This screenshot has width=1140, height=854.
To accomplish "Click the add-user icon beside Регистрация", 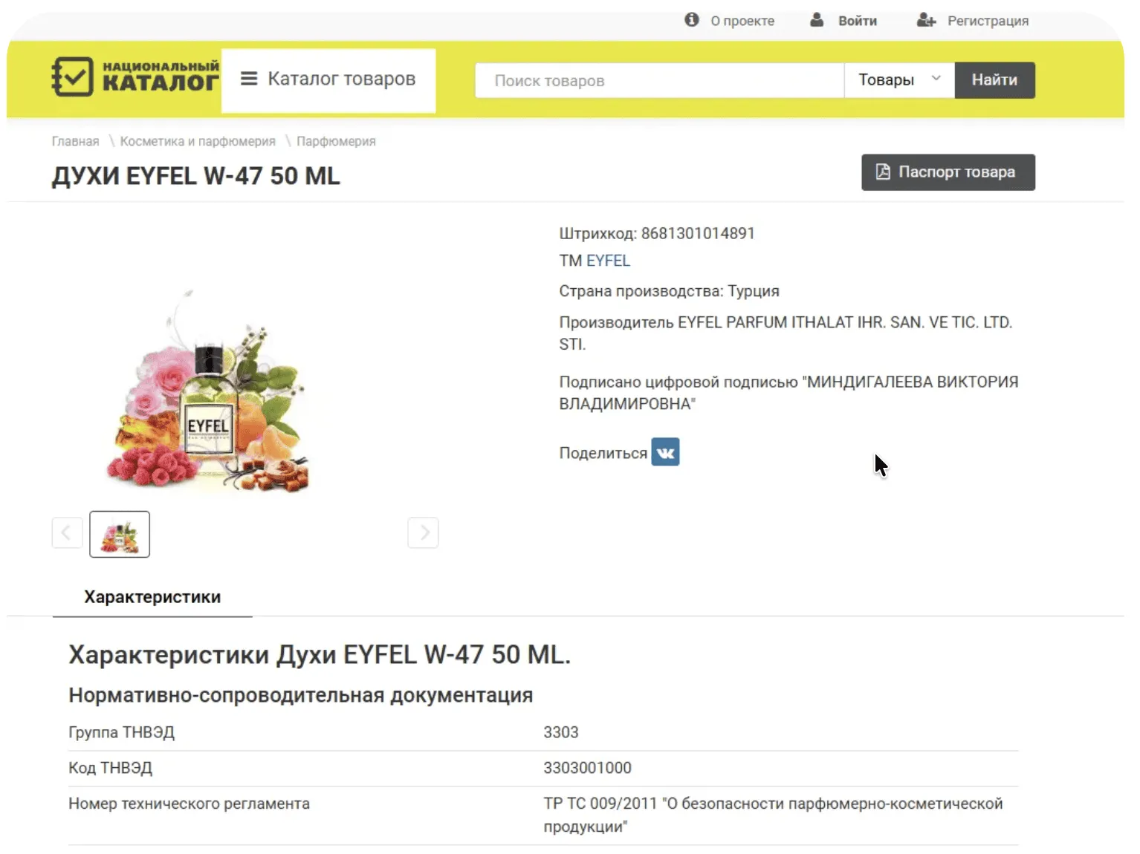I will click(926, 20).
